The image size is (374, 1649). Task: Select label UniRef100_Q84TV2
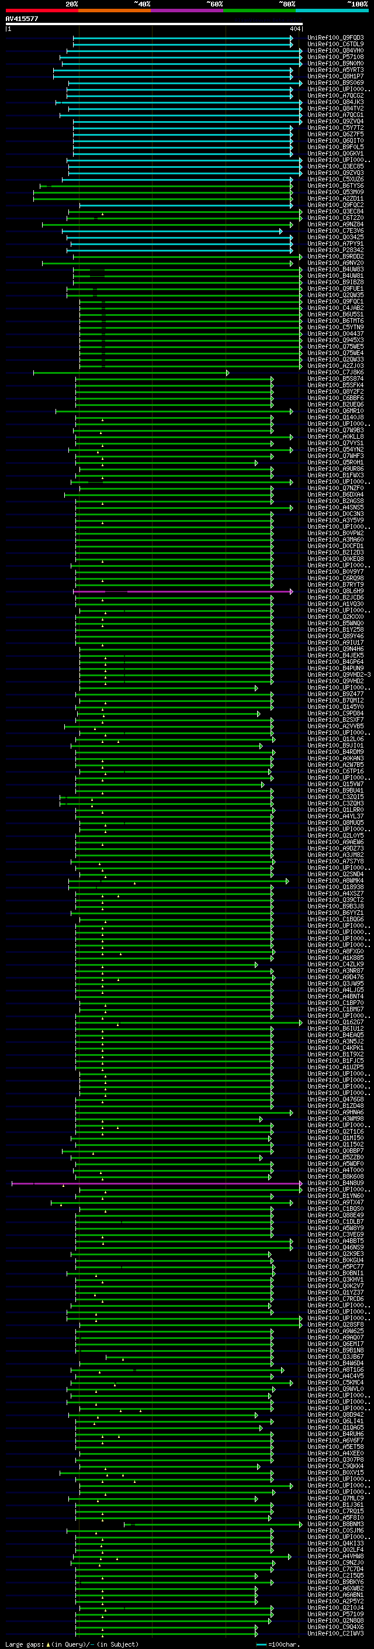point(335,108)
